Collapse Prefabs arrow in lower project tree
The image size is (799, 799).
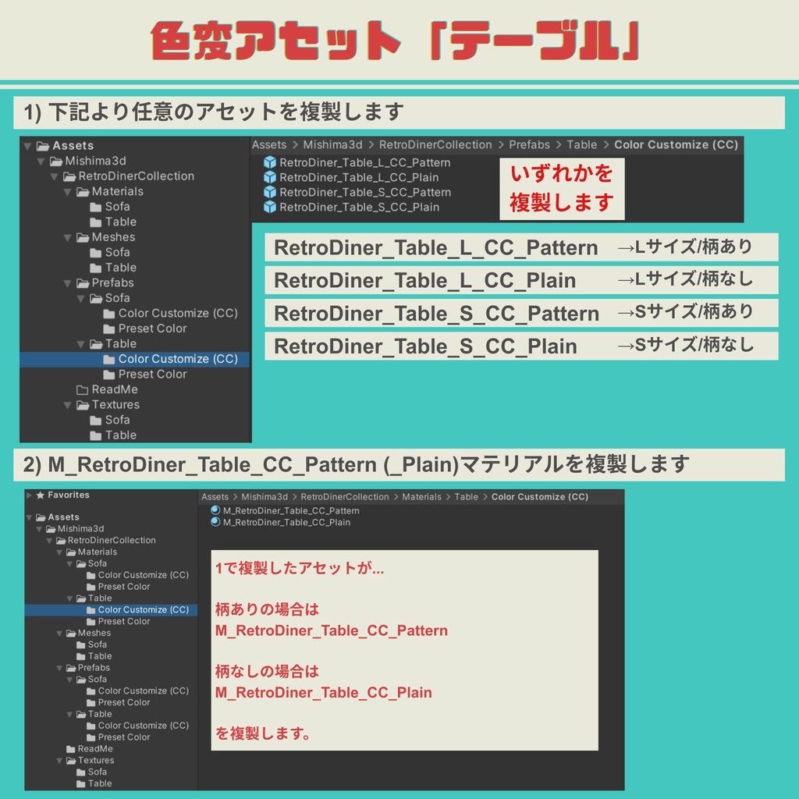[x=59, y=668]
